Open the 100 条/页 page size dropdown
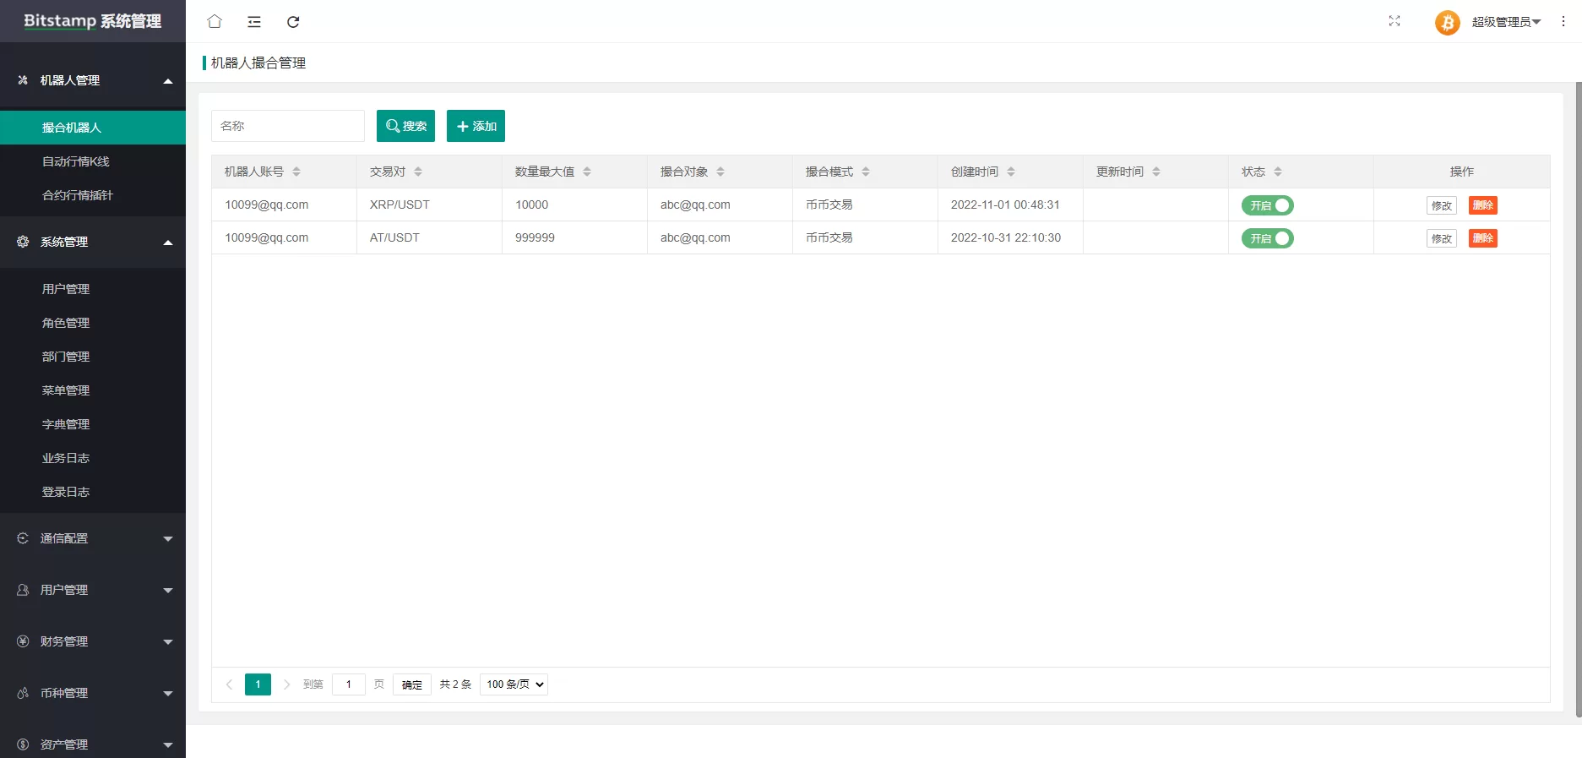1582x758 pixels. 514,684
